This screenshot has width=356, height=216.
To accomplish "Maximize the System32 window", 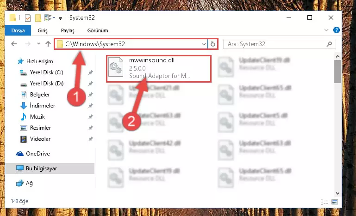I will point(310,18).
